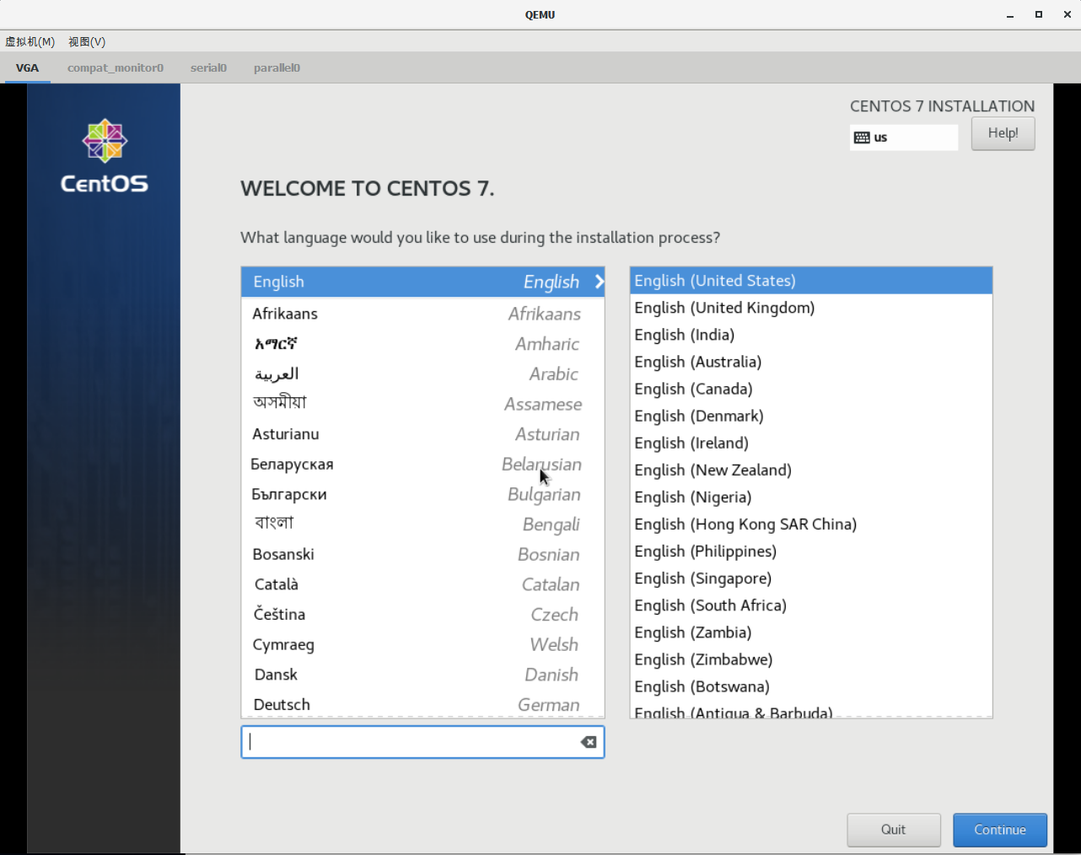The height and width of the screenshot is (855, 1081).
Task: Click the clear icon in the language search box
Action: (588, 742)
